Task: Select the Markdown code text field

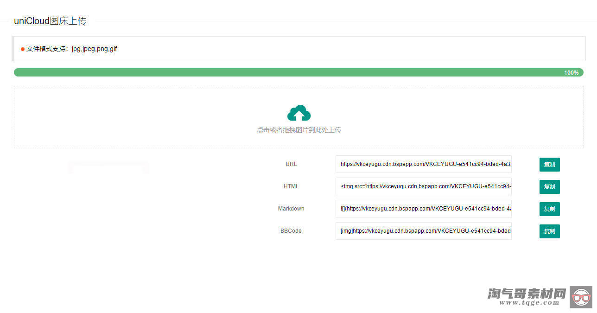Action: point(423,209)
